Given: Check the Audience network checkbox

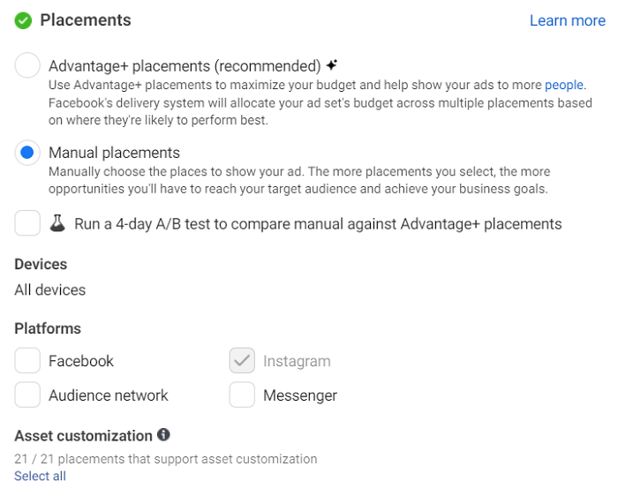Looking at the screenshot, I should 27,395.
